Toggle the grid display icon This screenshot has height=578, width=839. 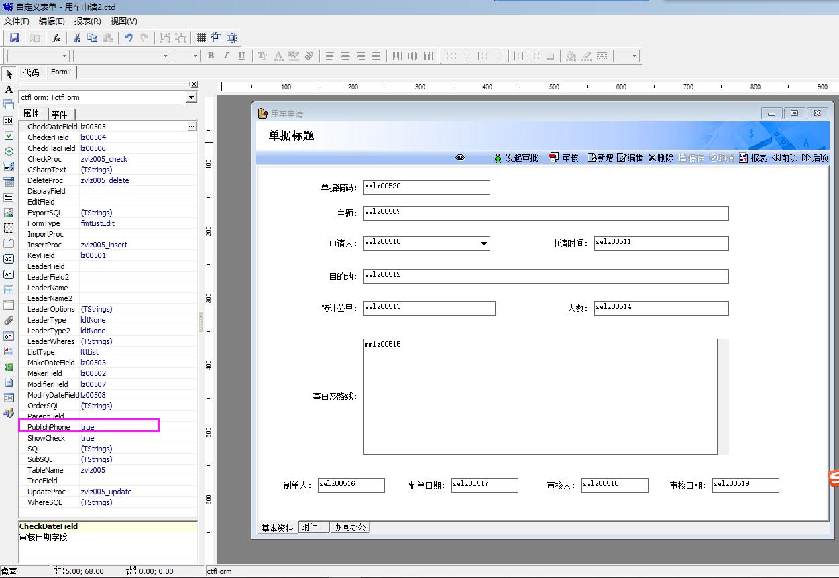201,38
